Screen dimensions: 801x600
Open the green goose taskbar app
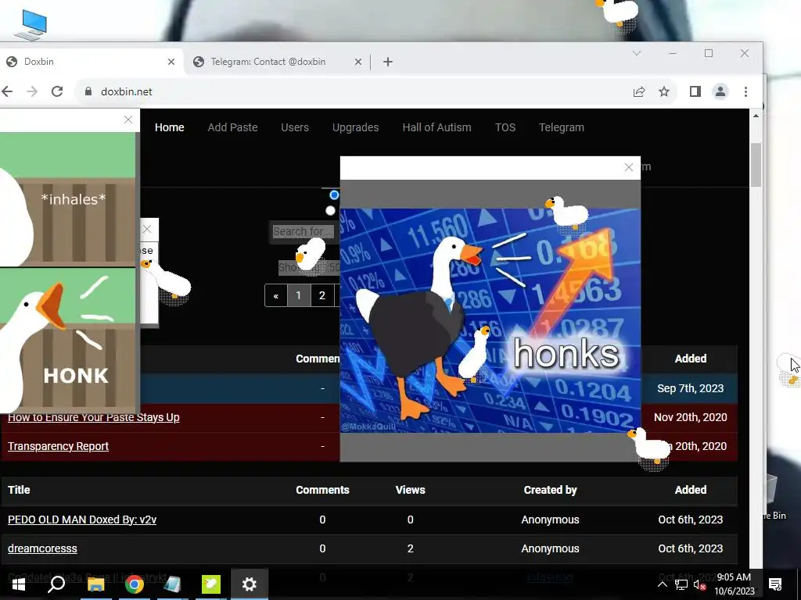tap(211, 584)
